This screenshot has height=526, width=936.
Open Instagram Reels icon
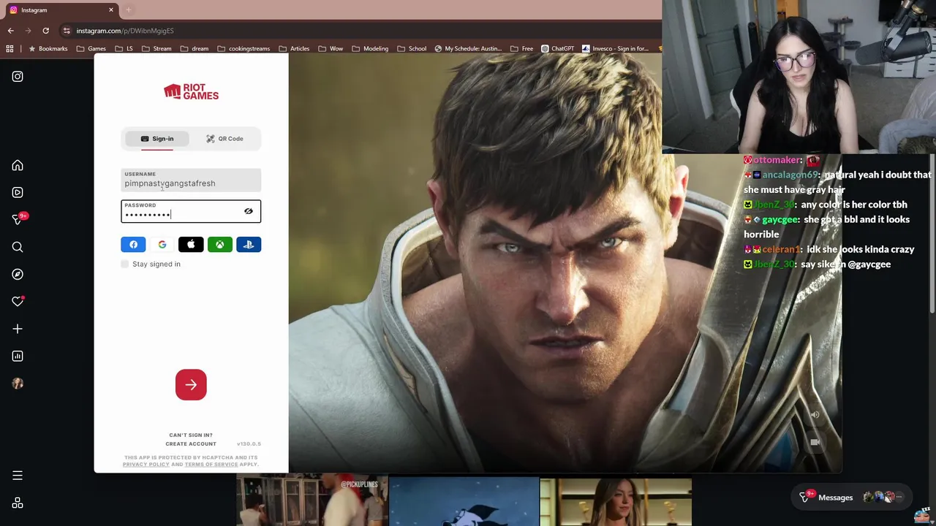[18, 193]
